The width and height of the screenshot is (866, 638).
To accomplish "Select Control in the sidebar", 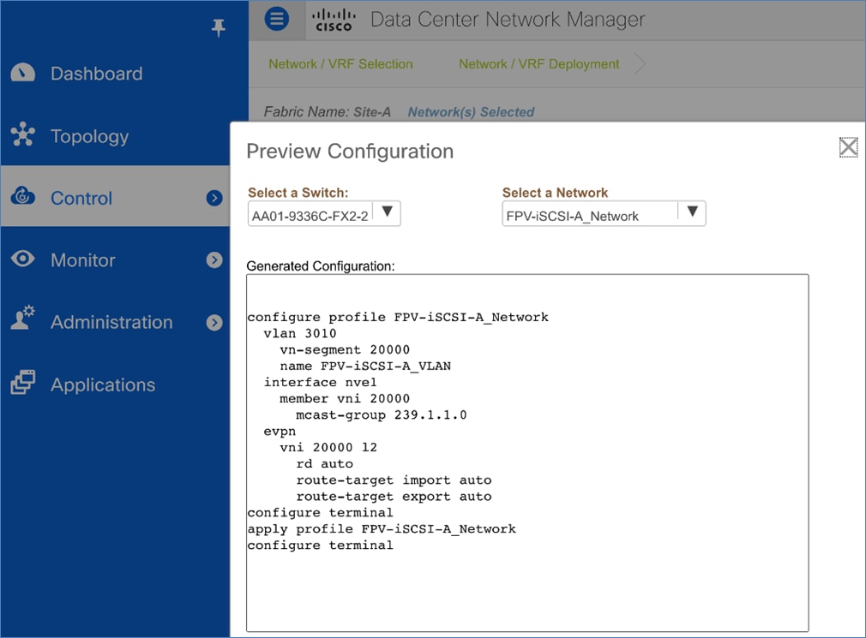I will pos(115,196).
